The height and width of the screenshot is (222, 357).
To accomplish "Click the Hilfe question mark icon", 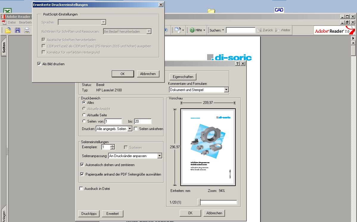I will 192,30.
